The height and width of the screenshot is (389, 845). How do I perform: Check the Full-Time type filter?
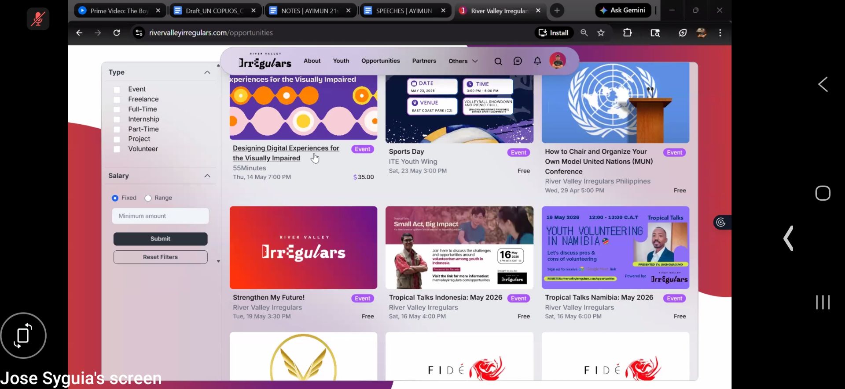tap(117, 109)
